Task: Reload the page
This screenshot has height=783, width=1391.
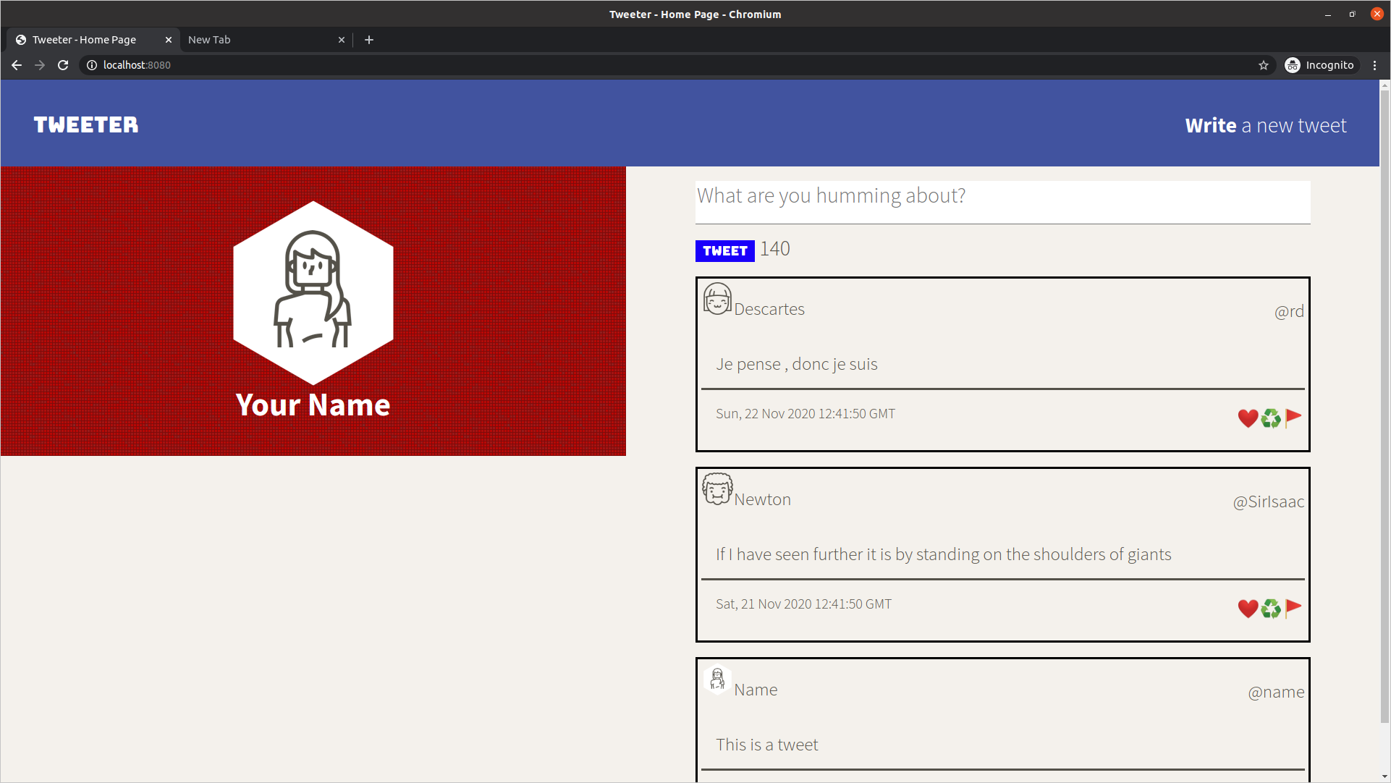Action: (x=63, y=65)
